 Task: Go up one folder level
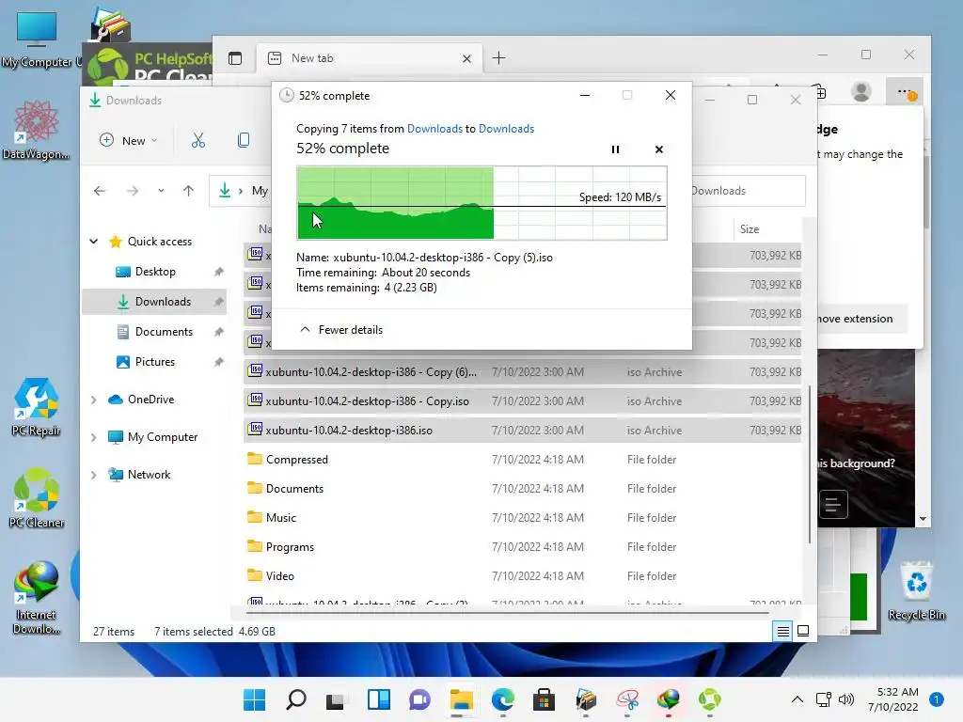tap(188, 191)
